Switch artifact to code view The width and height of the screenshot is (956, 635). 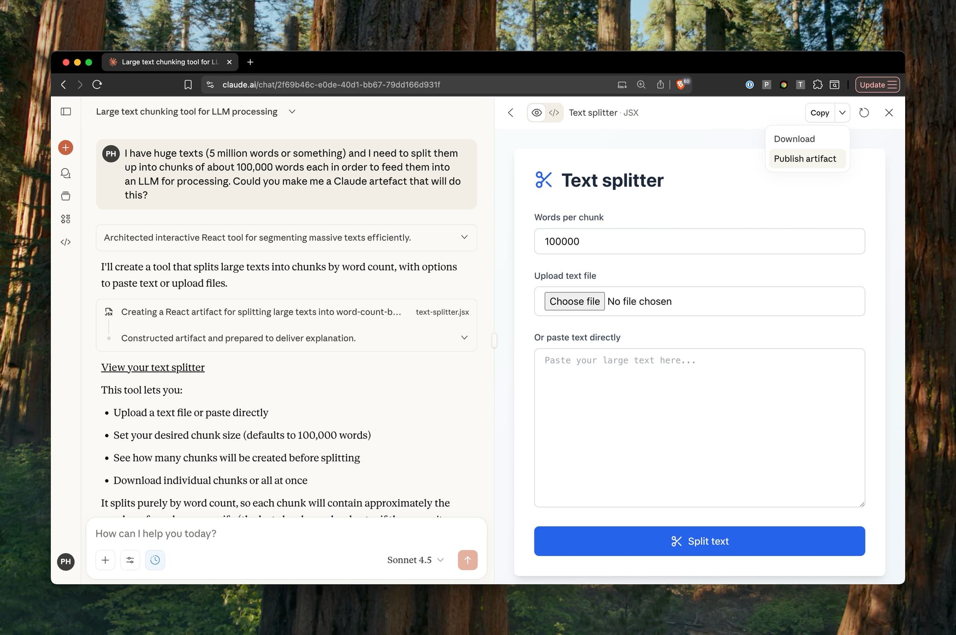pyautogui.click(x=554, y=113)
